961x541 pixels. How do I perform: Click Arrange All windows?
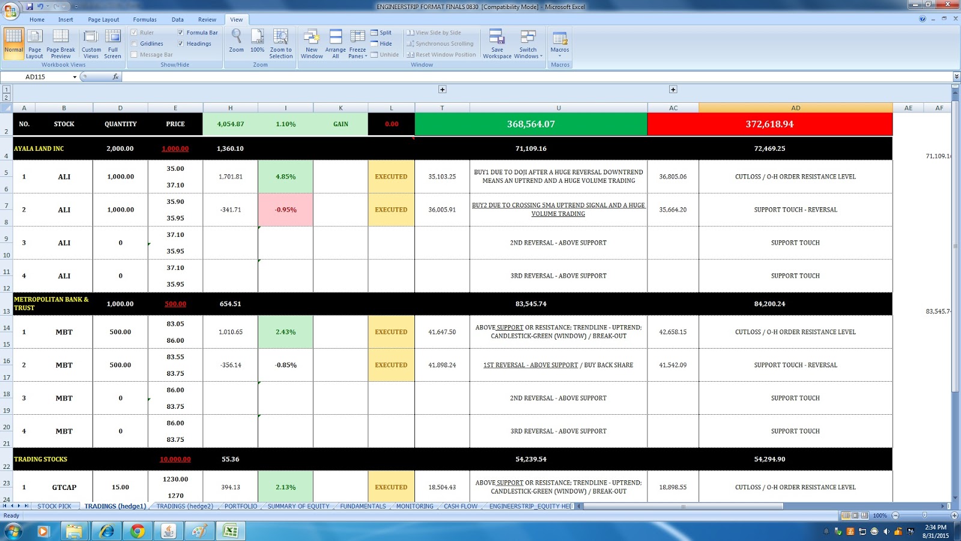click(336, 43)
